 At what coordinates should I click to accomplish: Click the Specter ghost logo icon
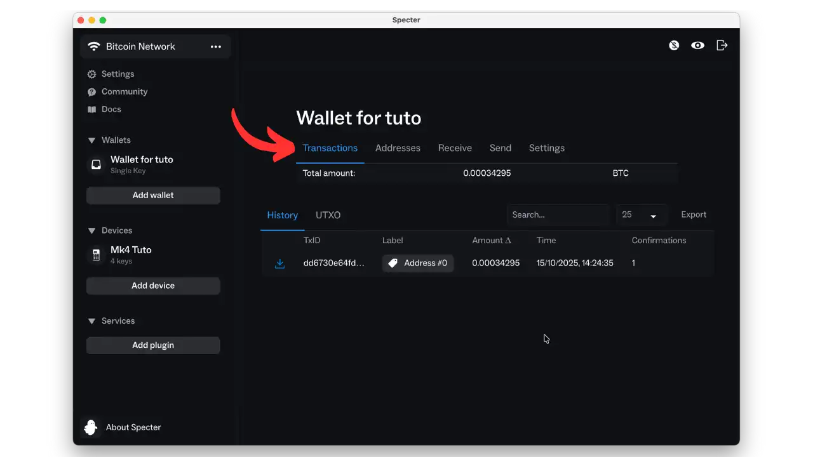coord(91,427)
